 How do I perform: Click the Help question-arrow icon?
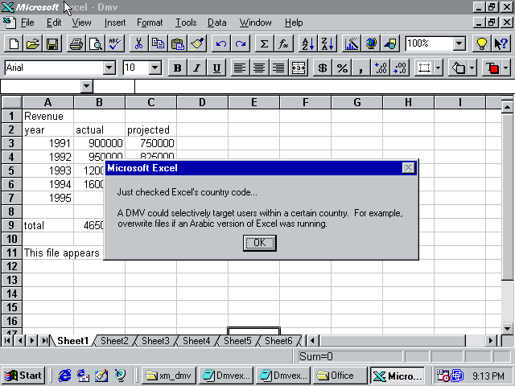tap(501, 43)
